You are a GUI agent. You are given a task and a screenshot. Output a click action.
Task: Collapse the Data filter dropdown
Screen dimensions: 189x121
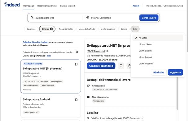[135, 29]
